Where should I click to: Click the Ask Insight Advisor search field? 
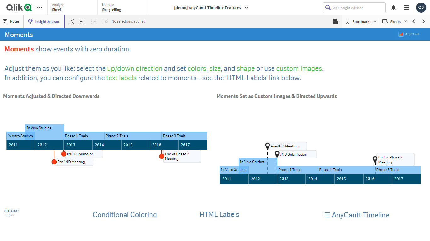tap(354, 8)
